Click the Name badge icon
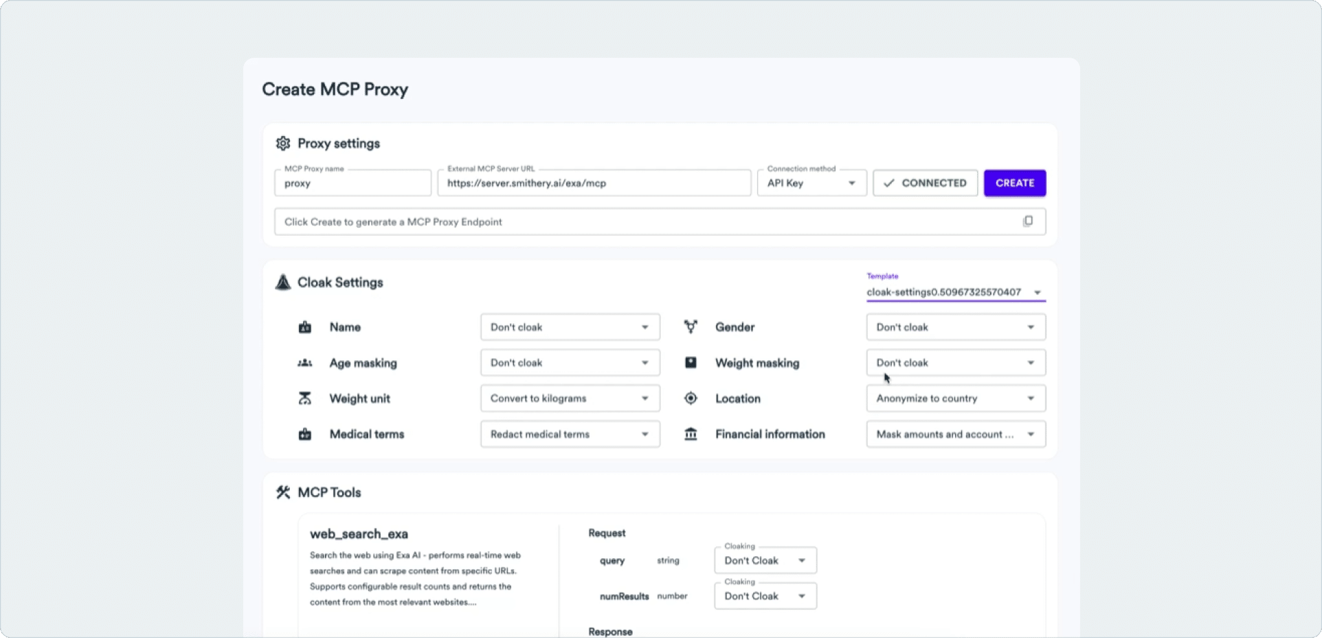This screenshot has width=1322, height=638. coord(305,327)
